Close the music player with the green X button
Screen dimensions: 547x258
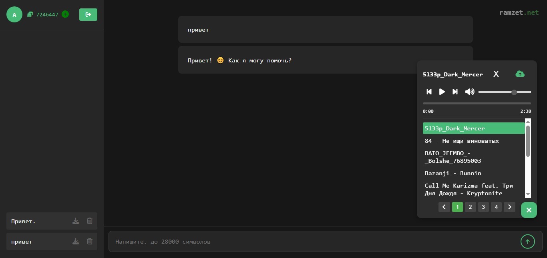pyautogui.click(x=529, y=210)
